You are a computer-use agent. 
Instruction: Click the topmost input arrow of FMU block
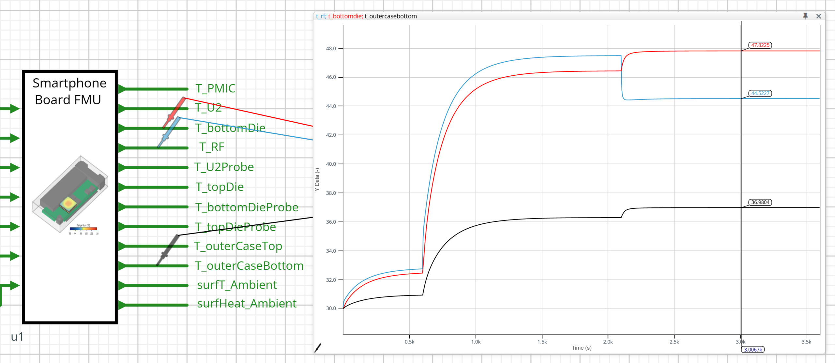10,109
